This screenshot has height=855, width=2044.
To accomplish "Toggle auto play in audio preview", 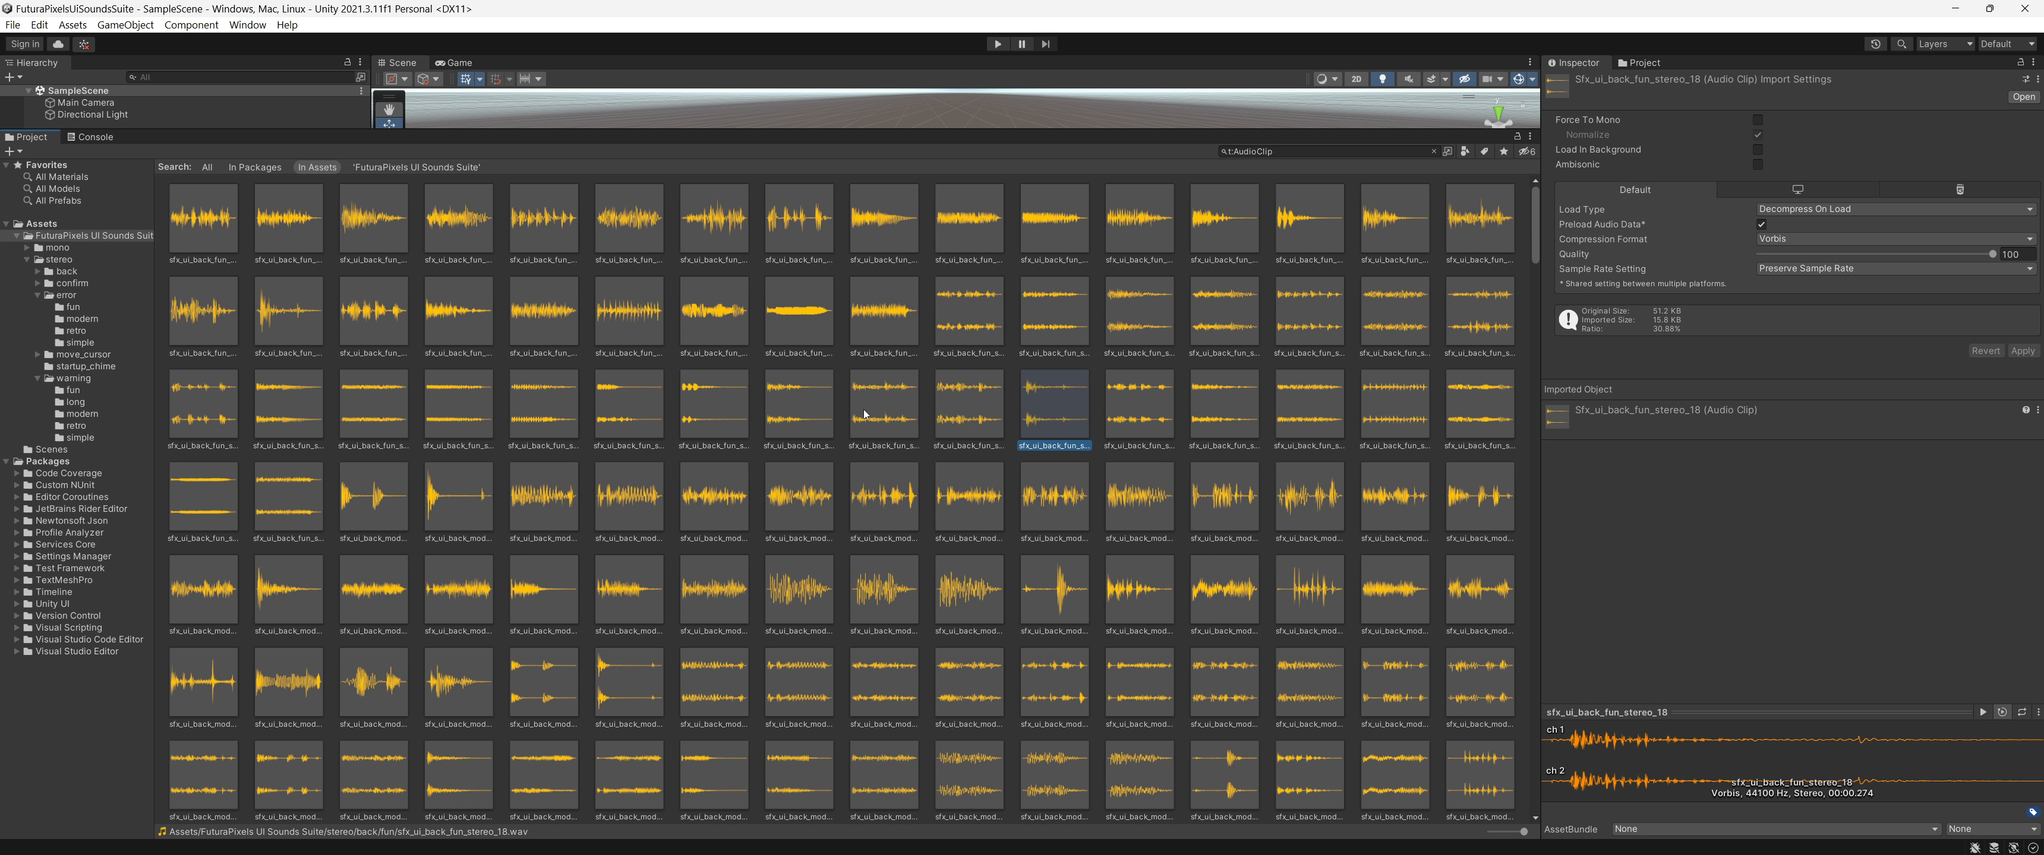I will point(2002,712).
